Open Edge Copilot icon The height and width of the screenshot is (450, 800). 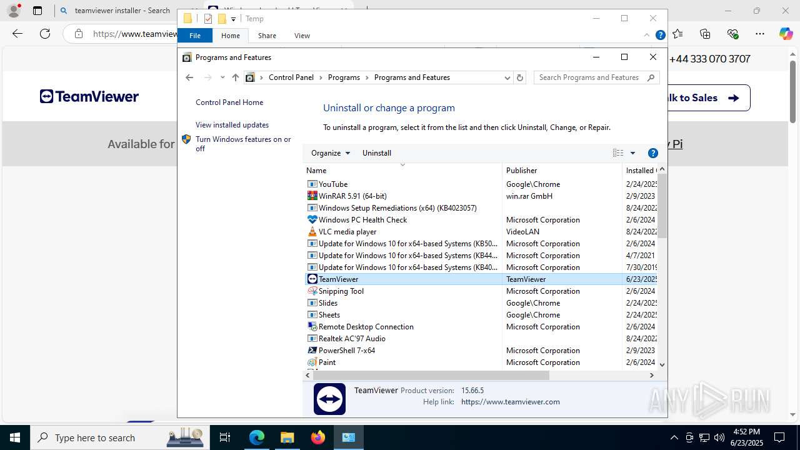(786, 34)
